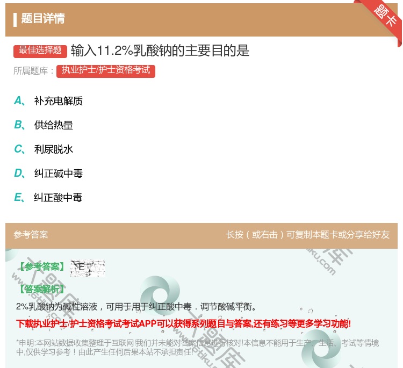Open the red 下载执业护士 APP promotion link

(184, 323)
